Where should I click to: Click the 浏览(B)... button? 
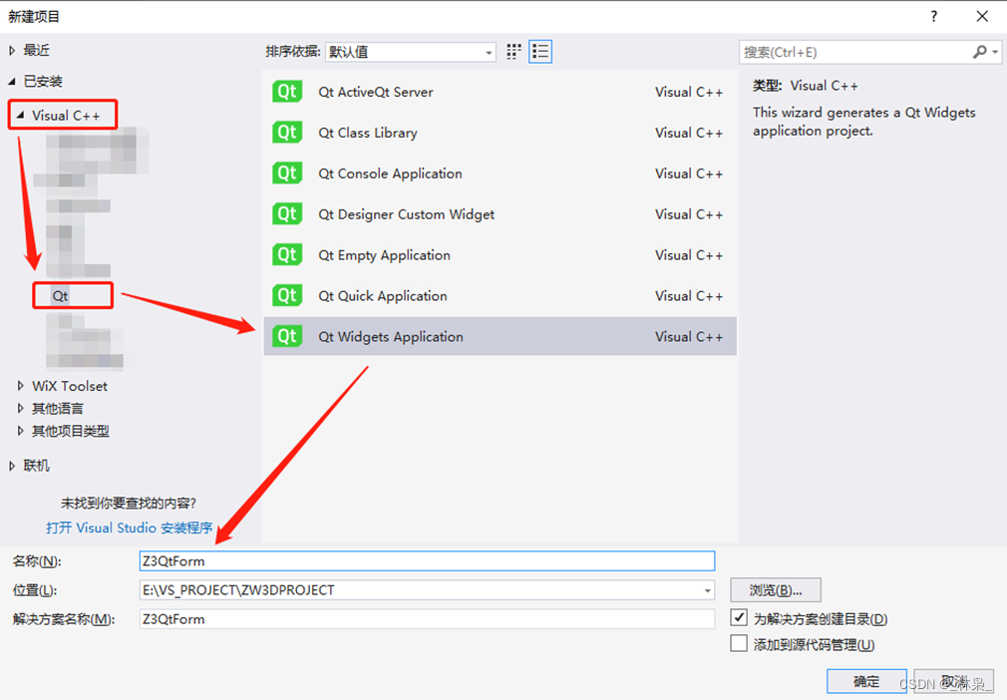775,590
